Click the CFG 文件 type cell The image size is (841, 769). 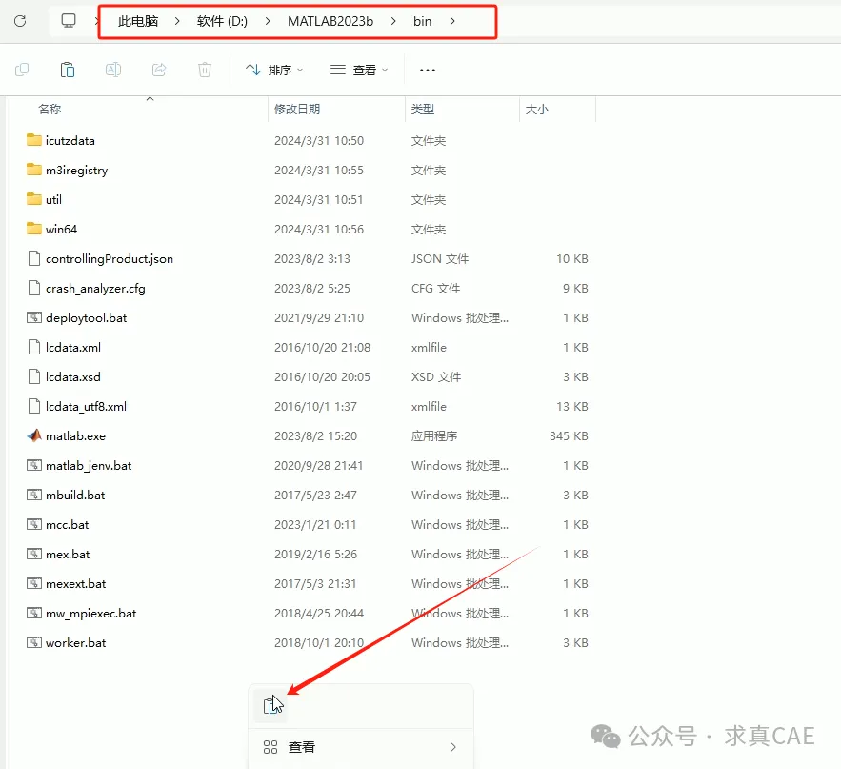(435, 288)
